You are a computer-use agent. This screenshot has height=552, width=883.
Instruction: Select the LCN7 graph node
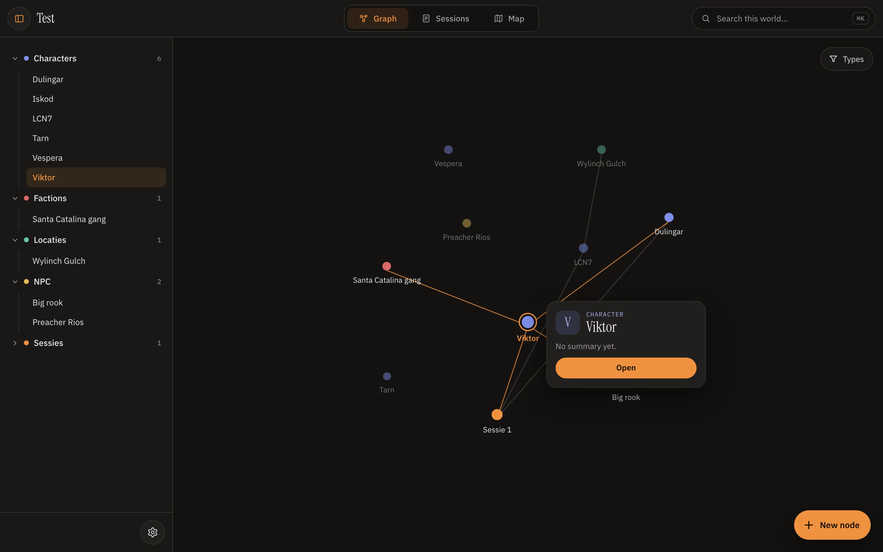point(583,248)
